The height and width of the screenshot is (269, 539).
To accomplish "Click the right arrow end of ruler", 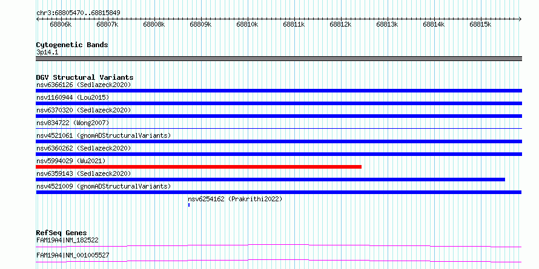I will pos(520,19).
